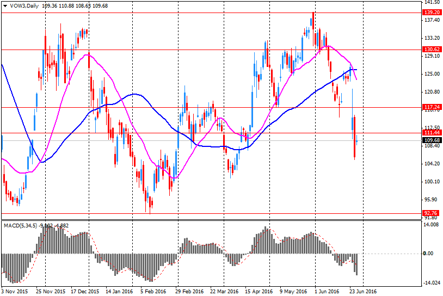443x296 pixels.
Task: Open the chart menu triangle beside VOW3,Daily
Action: pos(5,6)
